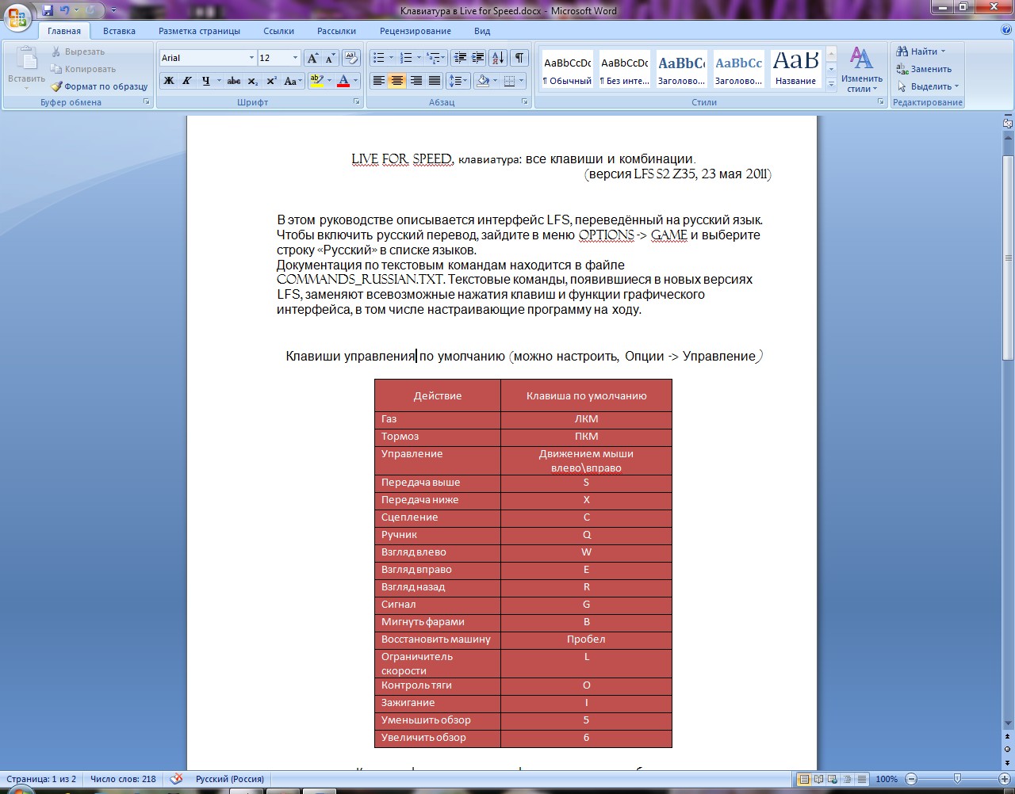Open Word help question mark icon

(x=1006, y=30)
